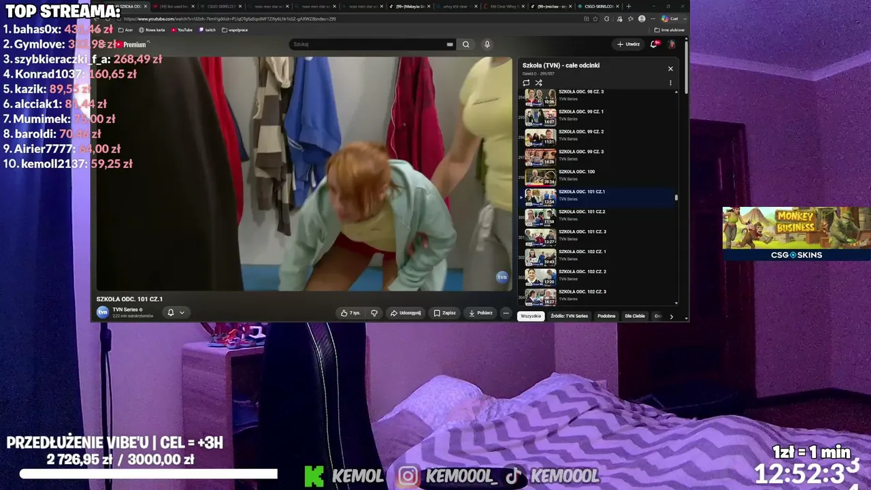Click the playlist panel scrollbar thumb
871x490 pixels.
coord(676,197)
